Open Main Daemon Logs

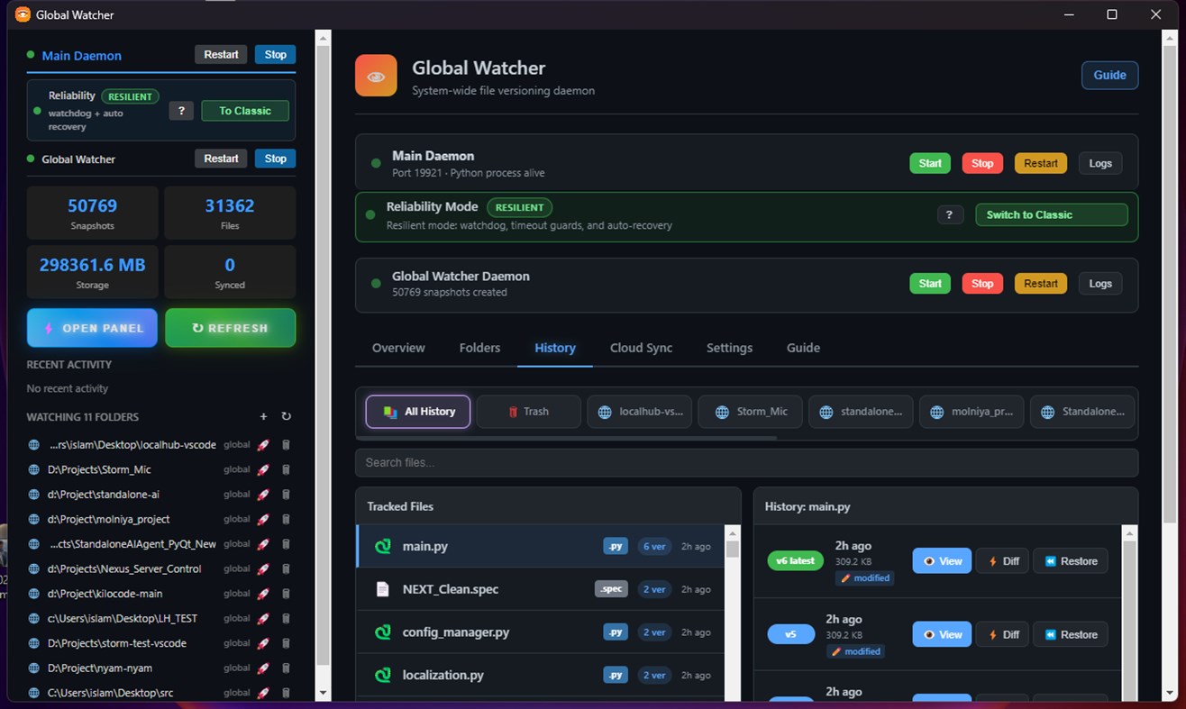tap(1100, 163)
